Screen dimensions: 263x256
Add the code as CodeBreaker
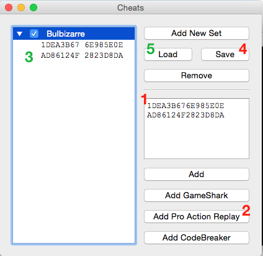point(197,237)
